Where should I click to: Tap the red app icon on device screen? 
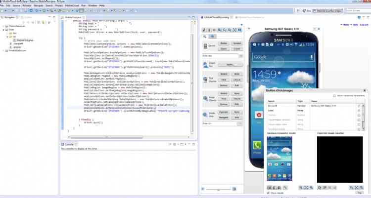pyautogui.click(x=259, y=115)
